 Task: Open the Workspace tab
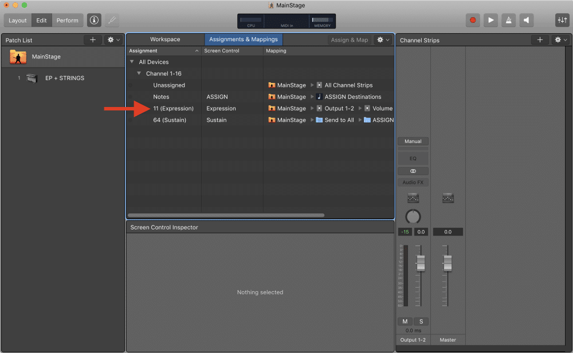point(165,39)
